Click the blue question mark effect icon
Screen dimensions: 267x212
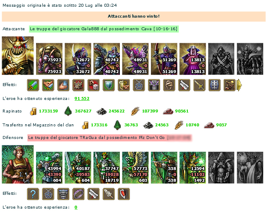[33, 194]
